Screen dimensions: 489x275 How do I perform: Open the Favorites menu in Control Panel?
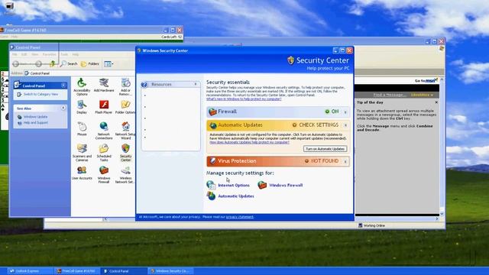click(49, 54)
